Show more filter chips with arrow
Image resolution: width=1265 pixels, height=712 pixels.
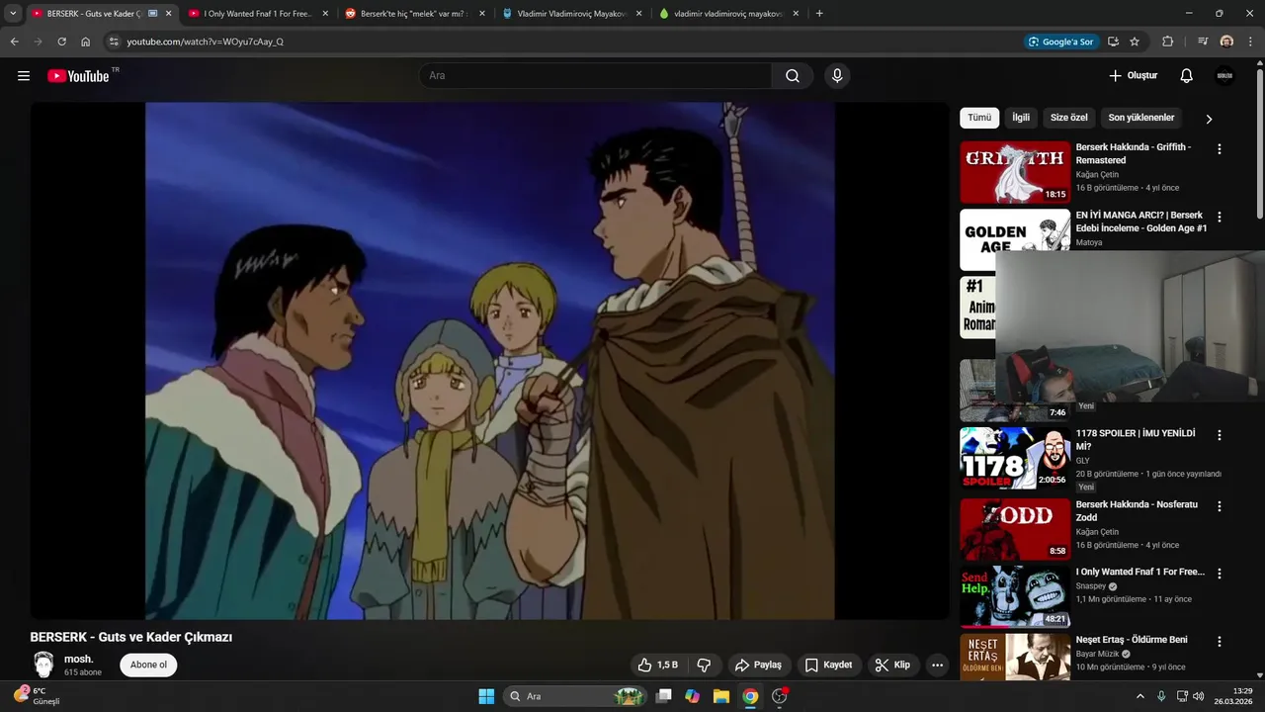point(1209,119)
